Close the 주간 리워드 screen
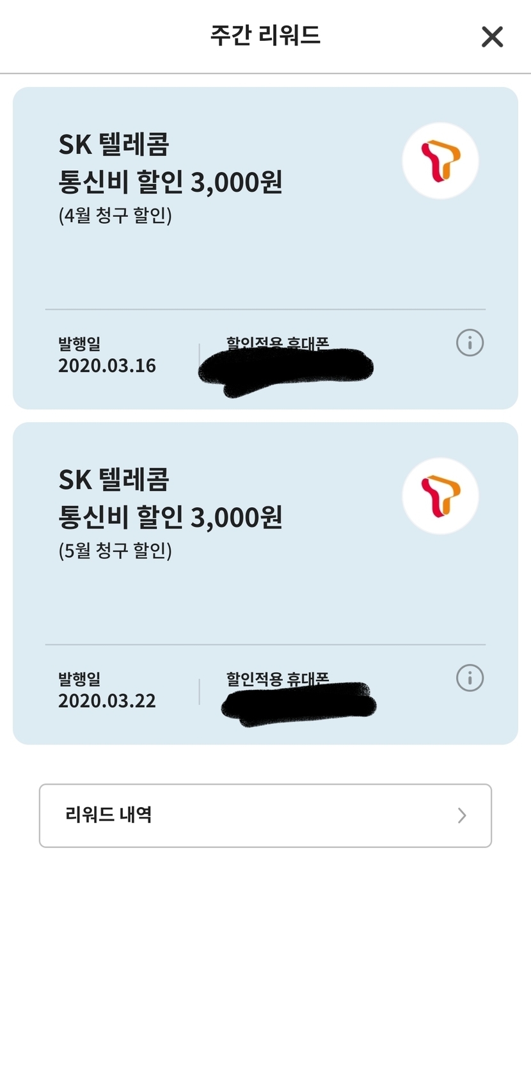Viewport: 531px width, 1077px height. click(x=492, y=36)
